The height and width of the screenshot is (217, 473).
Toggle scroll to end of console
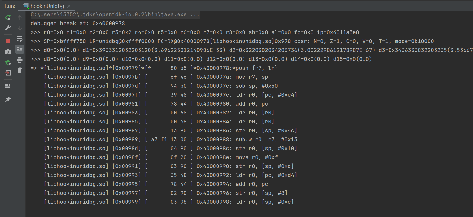20,49
